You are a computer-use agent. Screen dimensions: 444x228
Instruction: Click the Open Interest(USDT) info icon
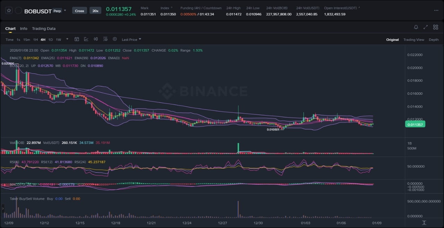tap(359, 7)
